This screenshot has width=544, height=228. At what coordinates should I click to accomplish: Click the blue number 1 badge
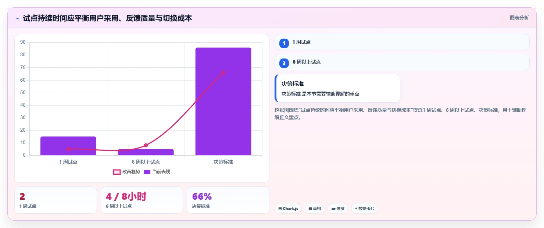point(284,43)
